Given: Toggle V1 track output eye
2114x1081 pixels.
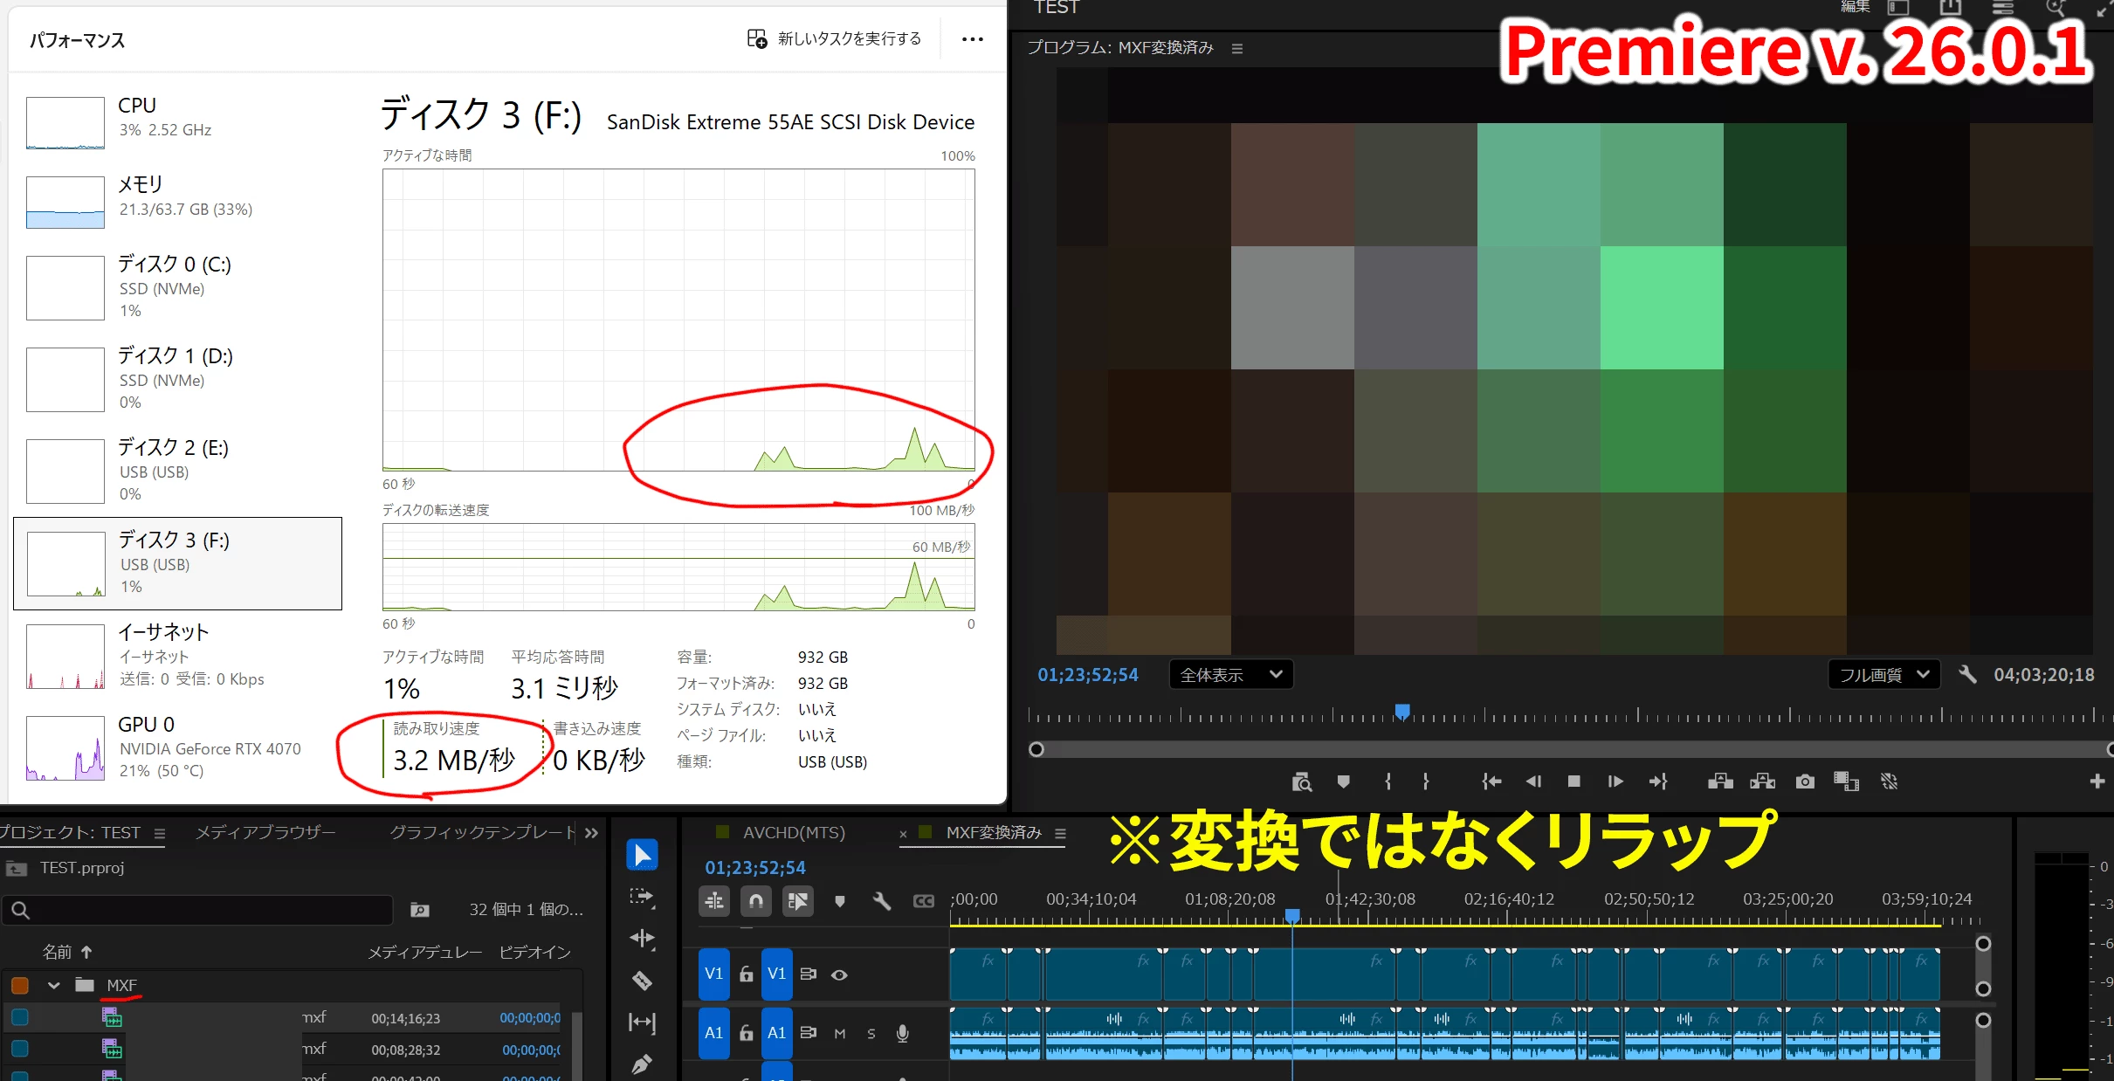Looking at the screenshot, I should click(839, 974).
